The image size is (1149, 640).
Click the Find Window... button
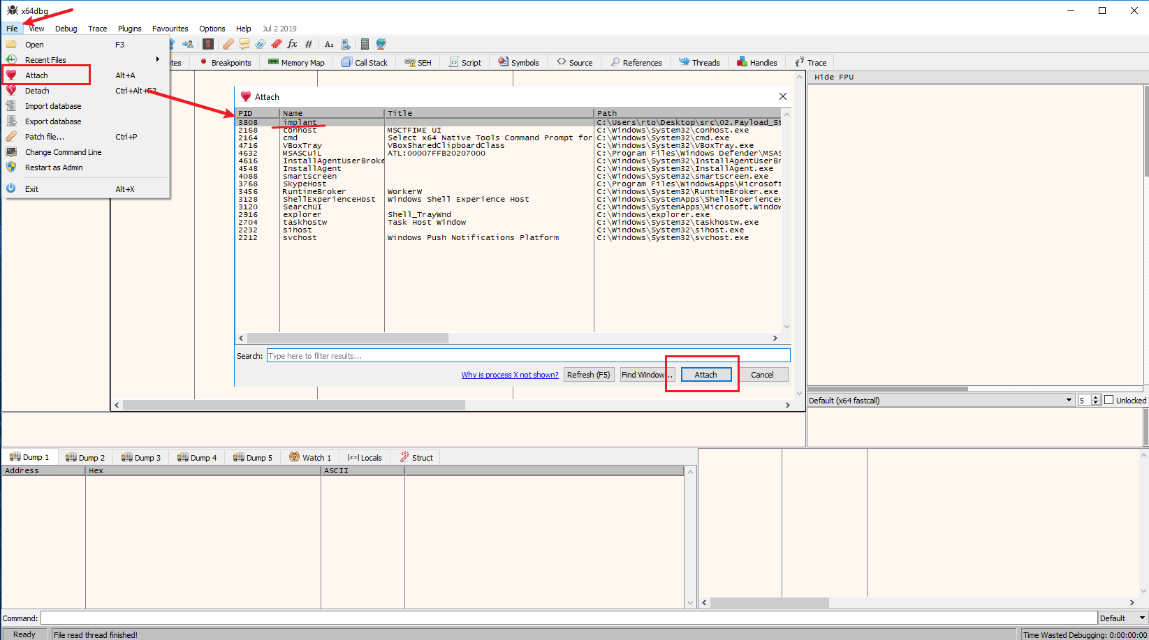647,375
